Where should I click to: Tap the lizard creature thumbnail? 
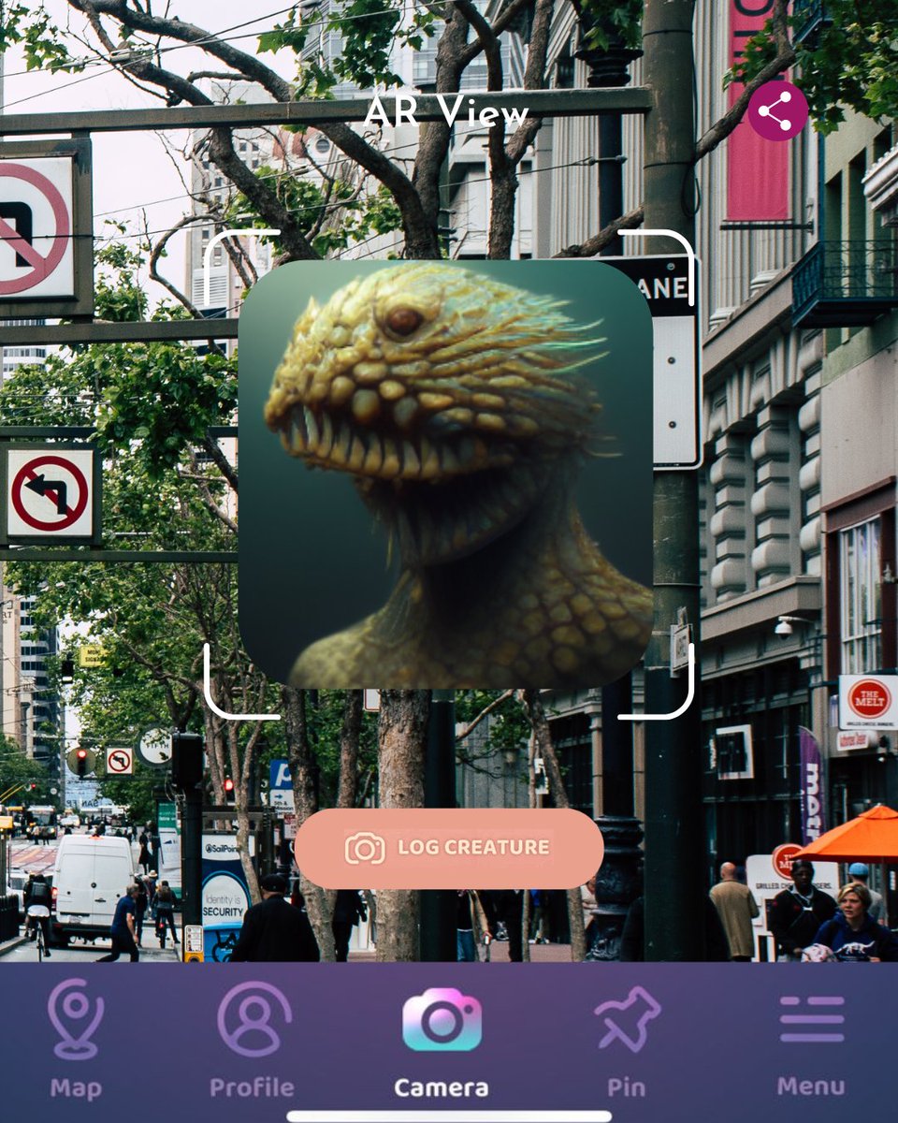pos(445,474)
